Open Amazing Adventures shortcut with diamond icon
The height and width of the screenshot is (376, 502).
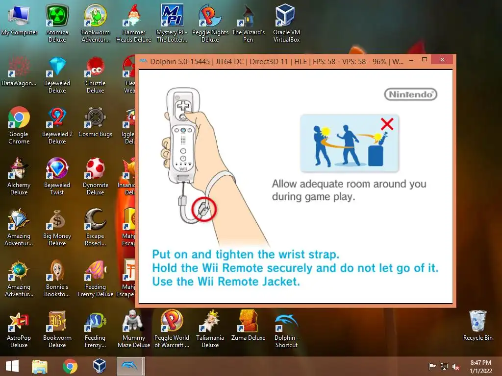19,227
